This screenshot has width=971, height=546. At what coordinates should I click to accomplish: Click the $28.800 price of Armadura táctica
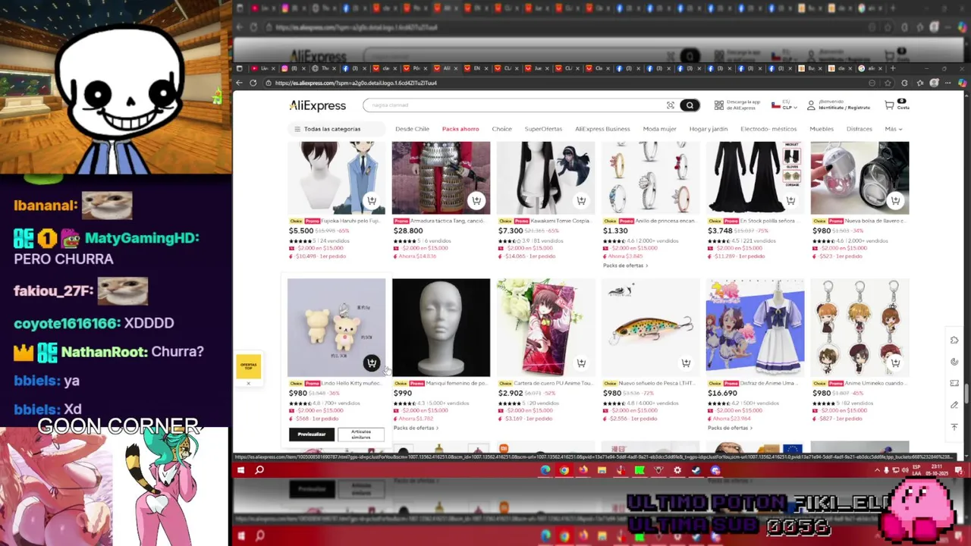coord(408,231)
